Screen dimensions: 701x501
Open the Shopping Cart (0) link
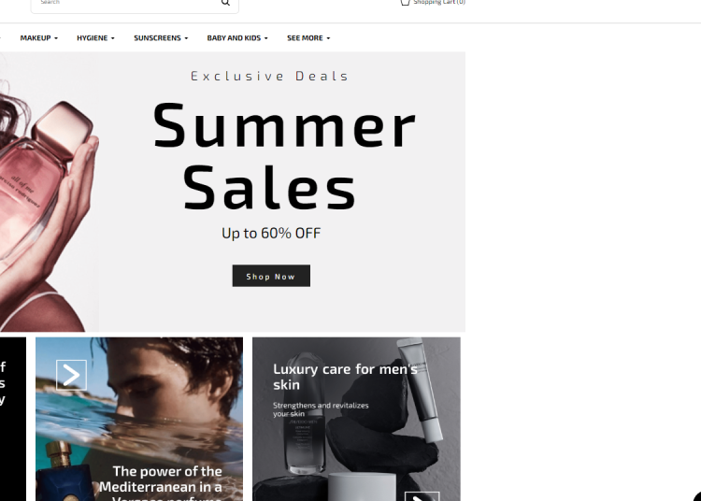coord(433,2)
